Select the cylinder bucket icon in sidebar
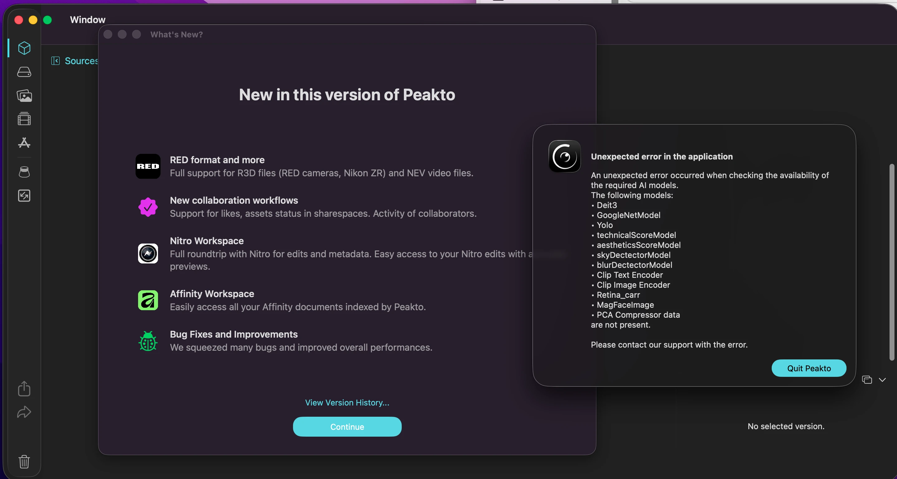Image resolution: width=897 pixels, height=479 pixels. point(24,172)
